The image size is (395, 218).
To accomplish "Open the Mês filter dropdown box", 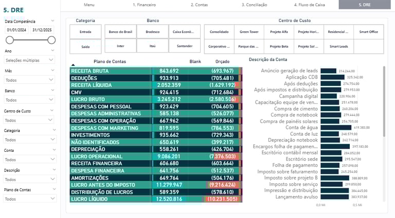I will click(x=29, y=80).
